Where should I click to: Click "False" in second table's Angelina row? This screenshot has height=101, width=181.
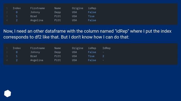tap(92, 60)
